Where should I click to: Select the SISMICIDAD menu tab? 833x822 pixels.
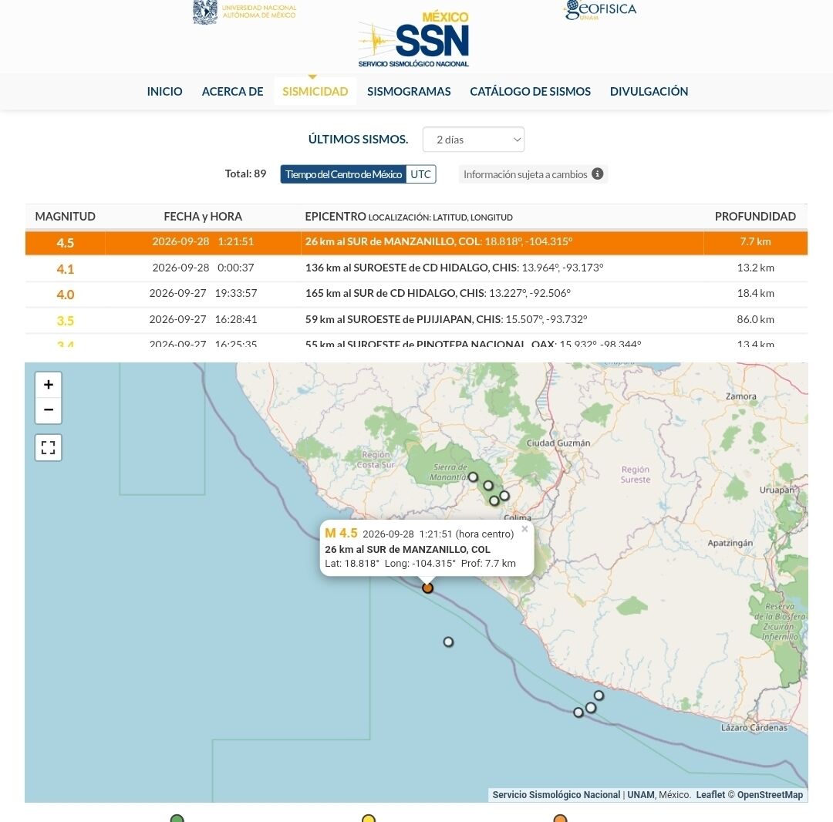[315, 91]
